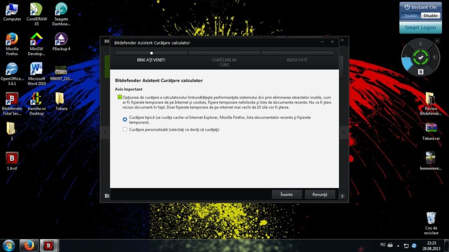This screenshot has width=449, height=252.
Task: Click the REZULTATE wizard step
Action: point(297,60)
